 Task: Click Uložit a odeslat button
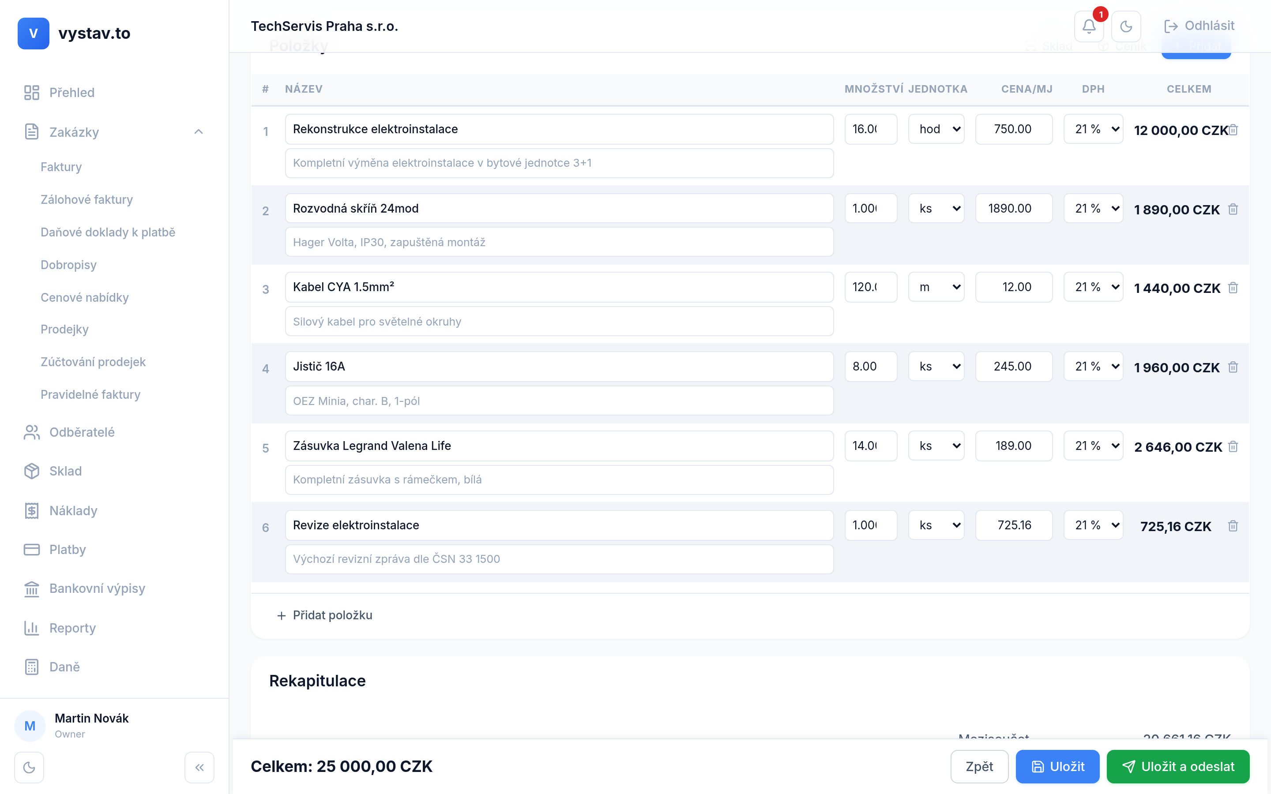tap(1177, 766)
